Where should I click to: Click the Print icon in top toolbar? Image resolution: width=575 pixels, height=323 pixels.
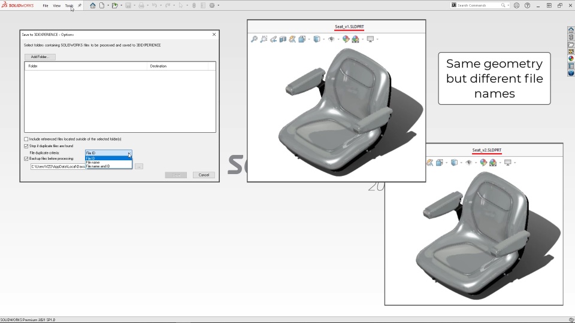(141, 5)
